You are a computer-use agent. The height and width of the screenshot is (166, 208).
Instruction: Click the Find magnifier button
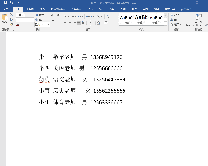(175, 15)
